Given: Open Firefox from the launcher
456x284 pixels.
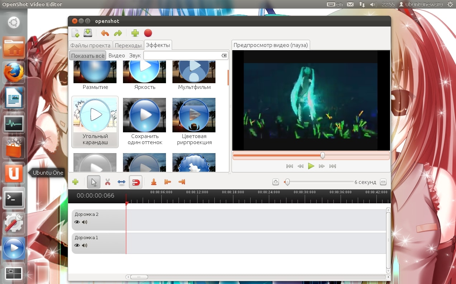Looking at the screenshot, I should [x=14, y=73].
